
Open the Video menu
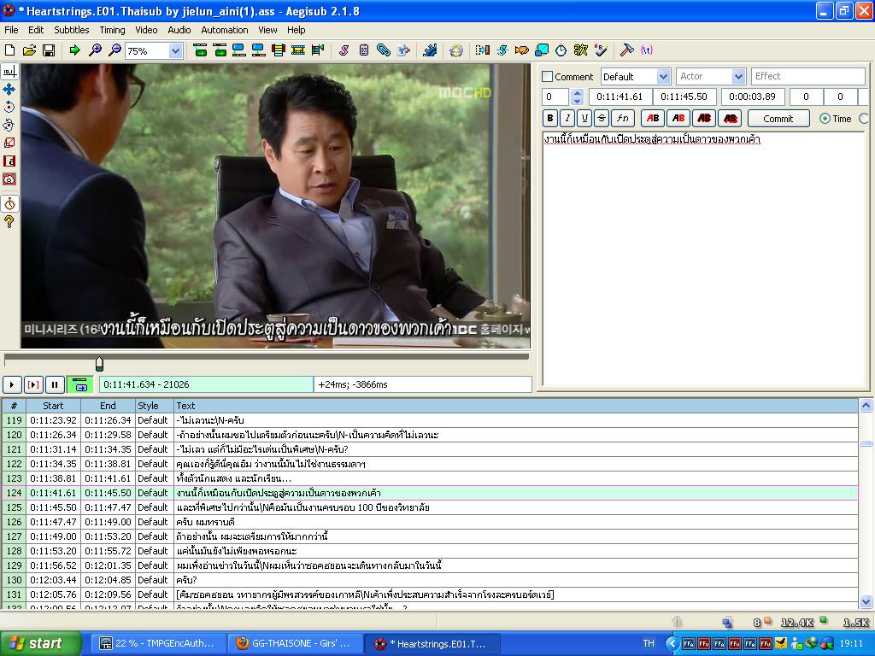[x=146, y=30]
